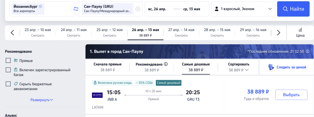Toggle Скрыть бюджетные авиакомпании checkbox
The height and width of the screenshot is (117, 314).
[8, 84]
